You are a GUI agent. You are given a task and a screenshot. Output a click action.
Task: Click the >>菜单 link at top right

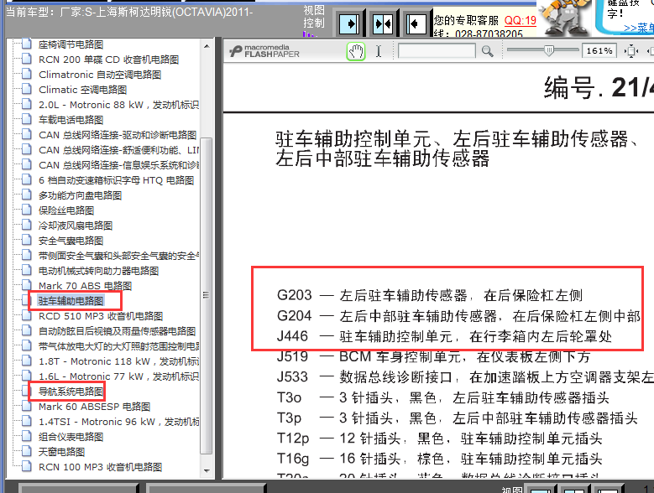click(639, 28)
